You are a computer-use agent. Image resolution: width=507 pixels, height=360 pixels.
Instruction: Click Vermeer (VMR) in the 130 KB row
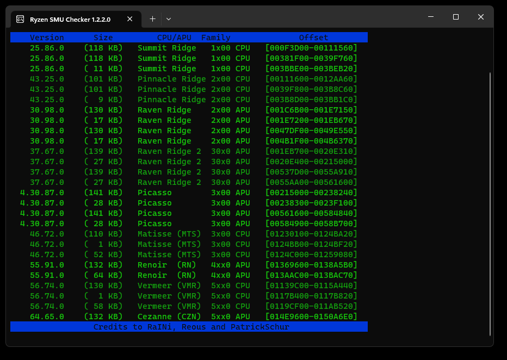169,285
